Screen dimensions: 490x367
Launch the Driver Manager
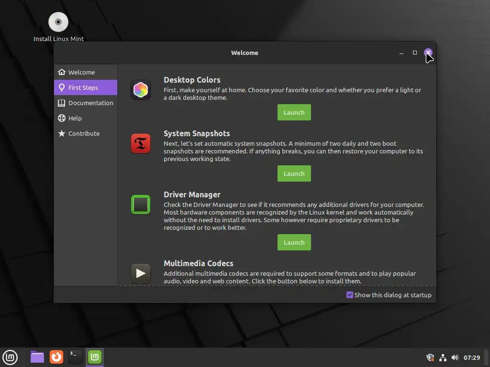[x=294, y=242]
